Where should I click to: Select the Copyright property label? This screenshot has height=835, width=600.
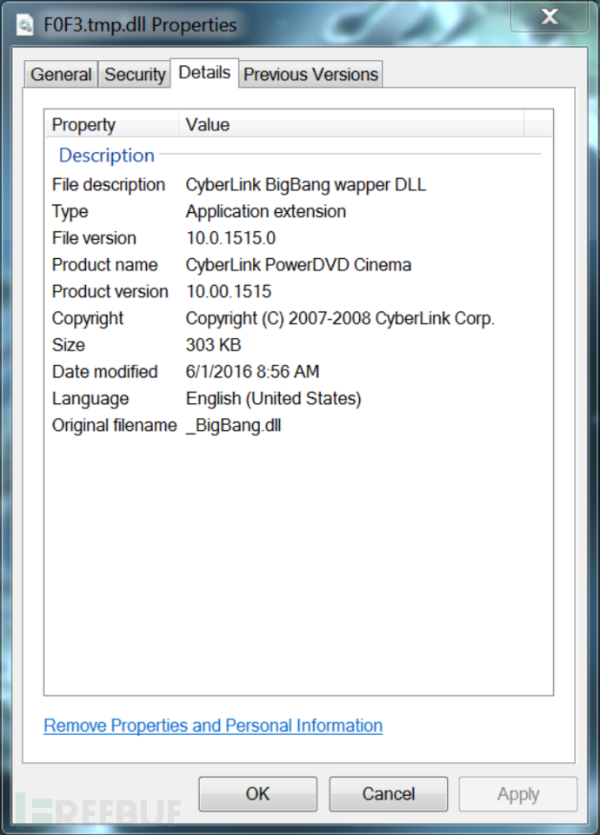coord(87,318)
